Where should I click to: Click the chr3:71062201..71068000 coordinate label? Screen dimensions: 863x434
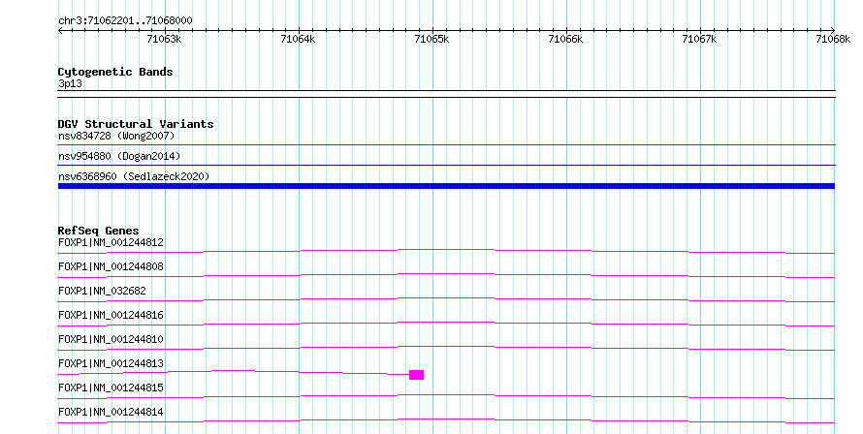(x=125, y=21)
